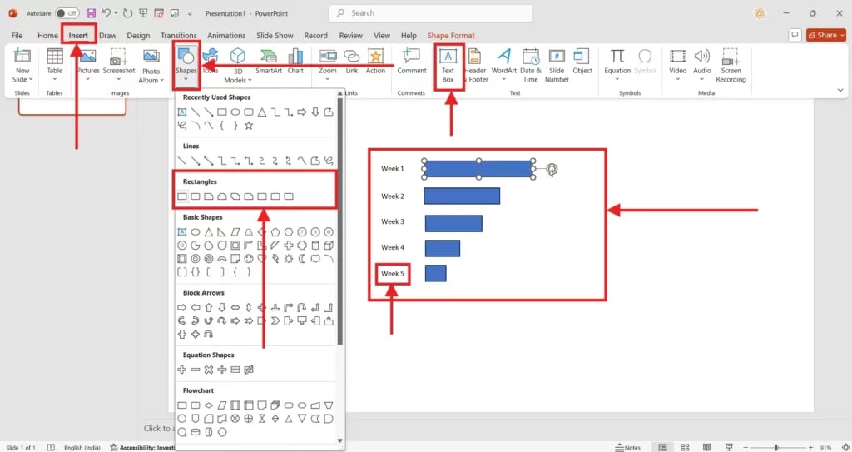Toggle the AutoSave switch

pos(67,13)
